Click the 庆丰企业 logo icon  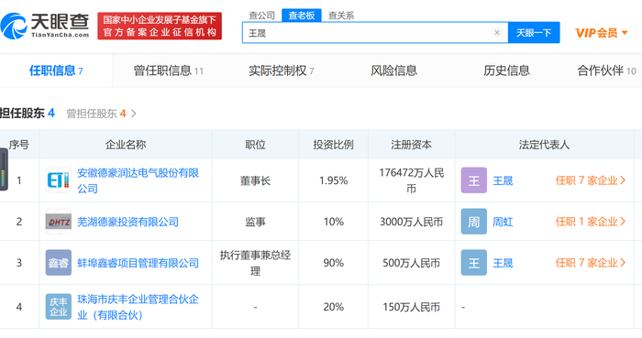click(x=58, y=307)
